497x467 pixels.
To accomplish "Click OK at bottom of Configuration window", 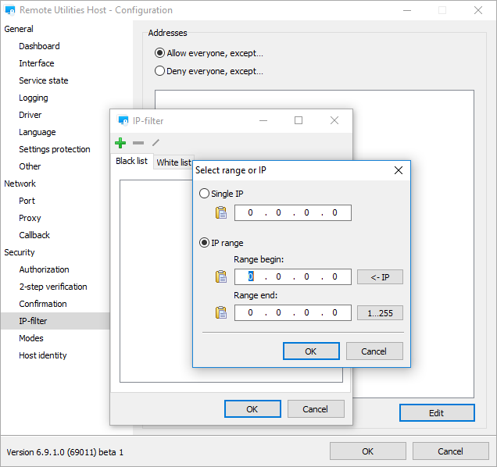I will pyautogui.click(x=368, y=451).
